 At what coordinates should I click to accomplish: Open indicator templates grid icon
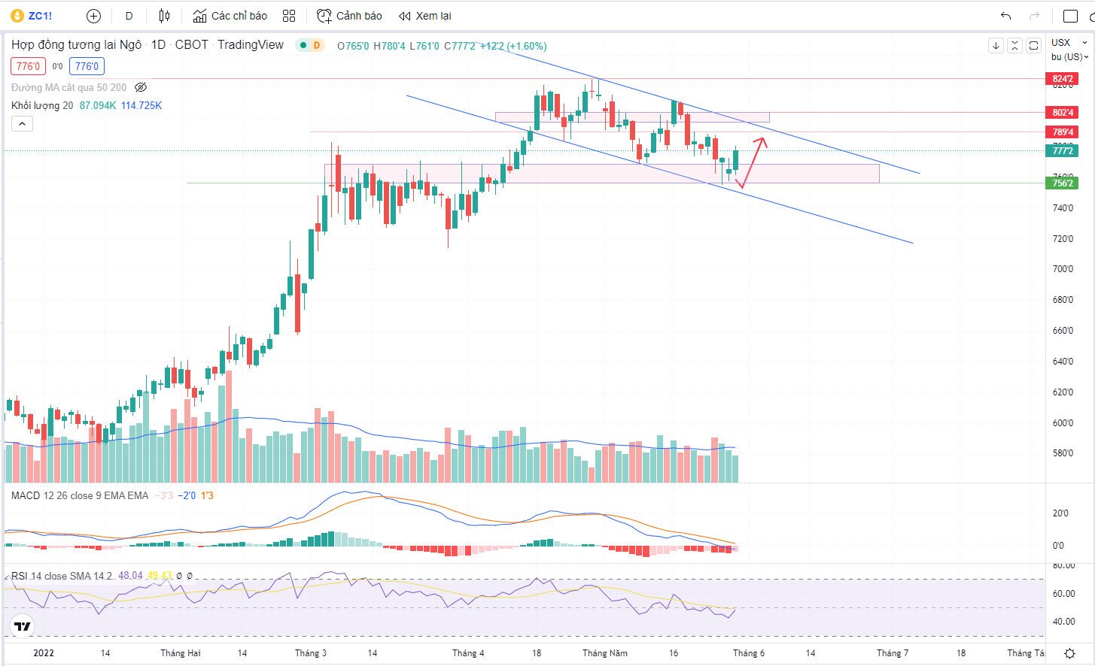click(x=289, y=16)
